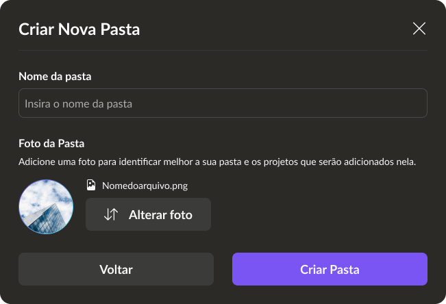Click the Foto da Pasta heading

pyautogui.click(x=51, y=144)
